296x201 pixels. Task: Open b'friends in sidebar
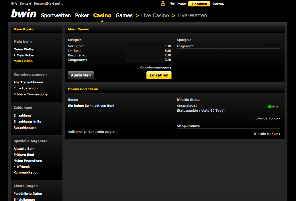[23, 167]
